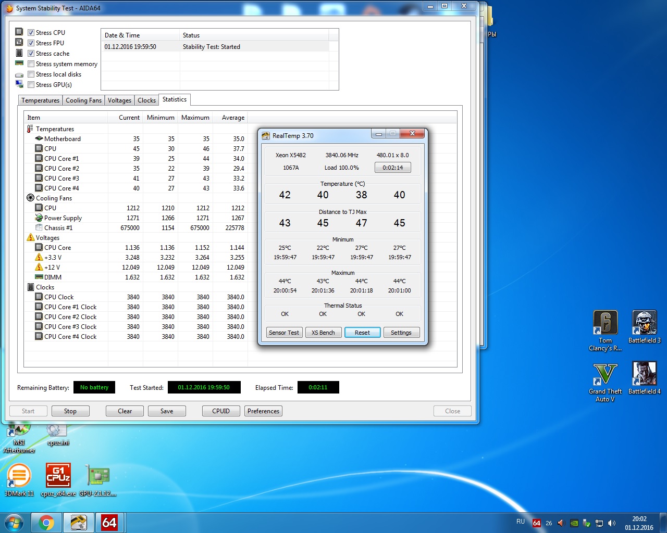The height and width of the screenshot is (533, 667).
Task: Switch to the Clocks tab
Action: (146, 100)
